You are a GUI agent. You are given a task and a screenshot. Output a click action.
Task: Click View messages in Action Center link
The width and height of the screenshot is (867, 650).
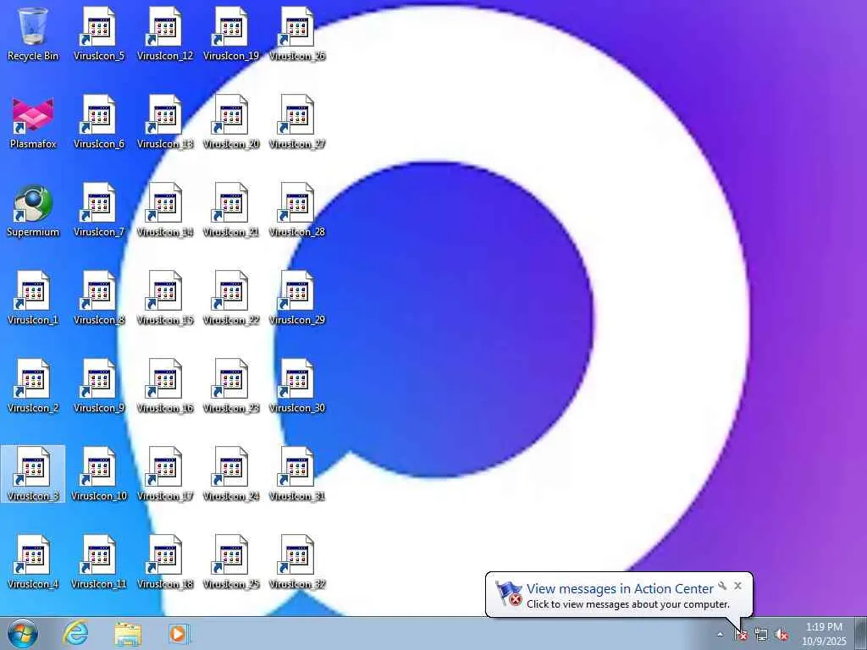pos(620,589)
